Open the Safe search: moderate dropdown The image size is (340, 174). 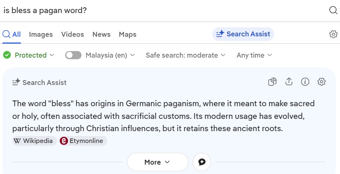[185, 55]
